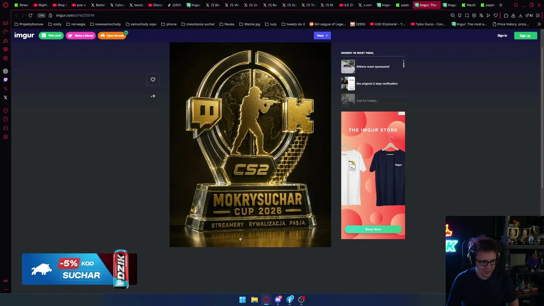Switch to the x.com tab

point(365,5)
